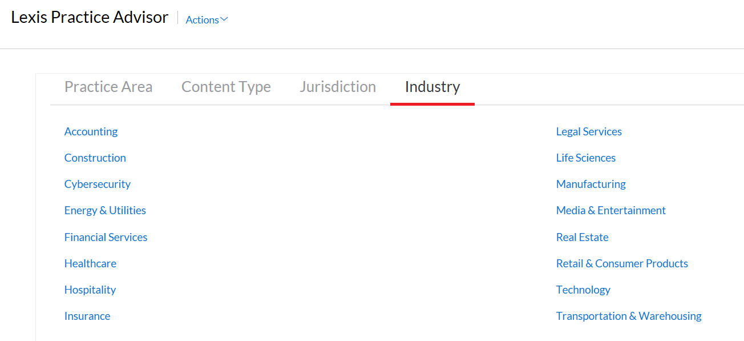The height and width of the screenshot is (341, 744).
Task: Switch to the Practice Area tab
Action: (x=108, y=87)
